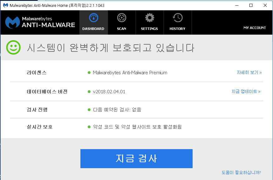Screen dimensions: 273x180
Task: Switch to the Scan tab
Action: point(122,22)
